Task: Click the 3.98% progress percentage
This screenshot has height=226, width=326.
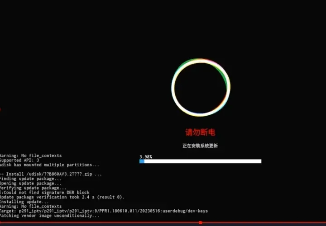Action: [x=145, y=156]
